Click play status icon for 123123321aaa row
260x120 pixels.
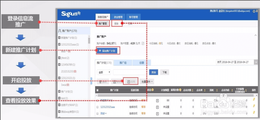click(x=157, y=107)
